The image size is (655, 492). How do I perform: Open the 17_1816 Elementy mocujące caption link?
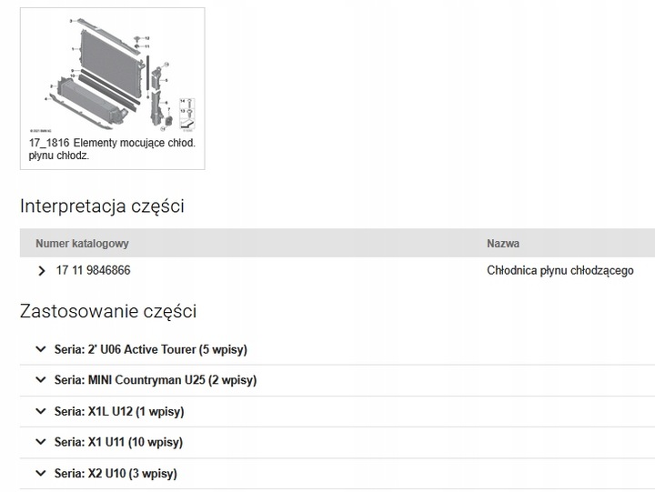click(x=111, y=149)
